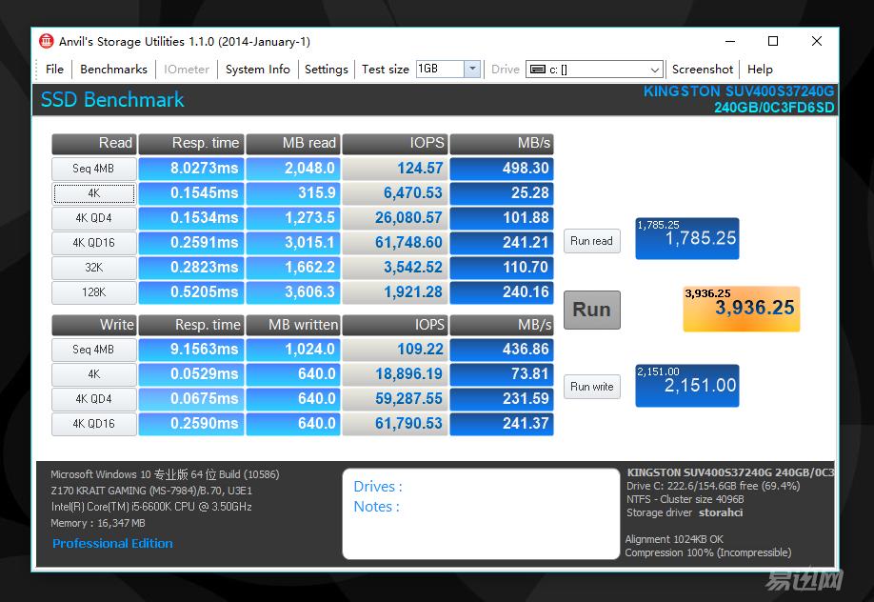
Task: Click the Write column header
Action: tap(93, 325)
